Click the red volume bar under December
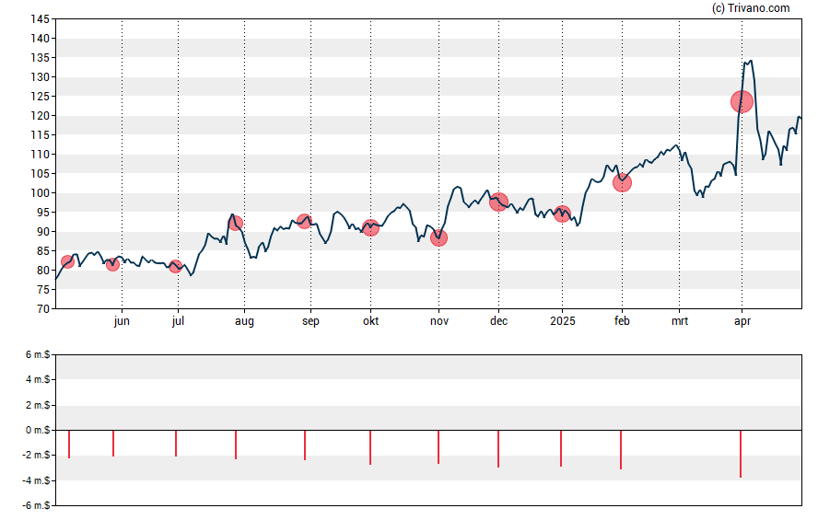The width and height of the screenshot is (818, 520). pos(498,448)
